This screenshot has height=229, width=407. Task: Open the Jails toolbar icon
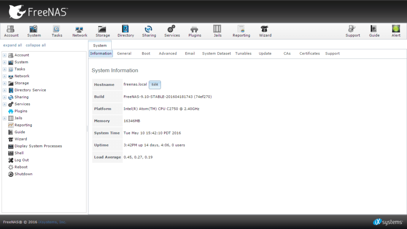pyautogui.click(x=217, y=31)
